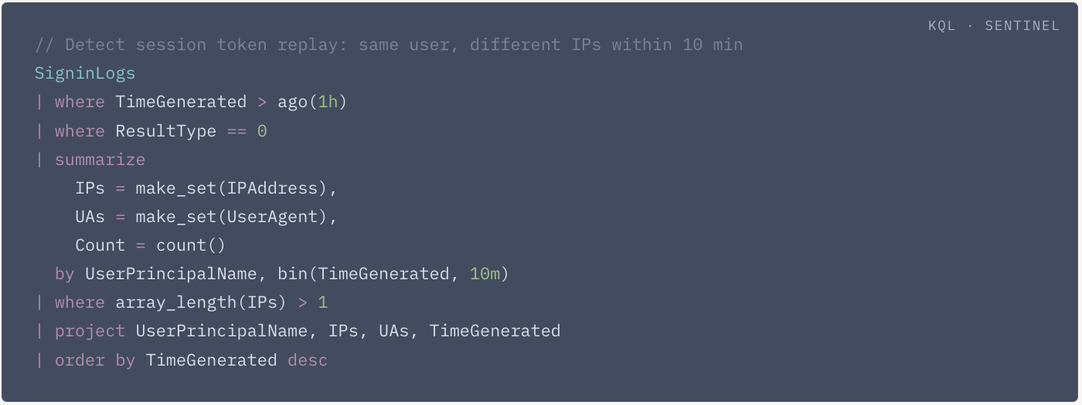This screenshot has height=405, width=1082.
Task: Click the bin function name
Action: click(x=292, y=274)
